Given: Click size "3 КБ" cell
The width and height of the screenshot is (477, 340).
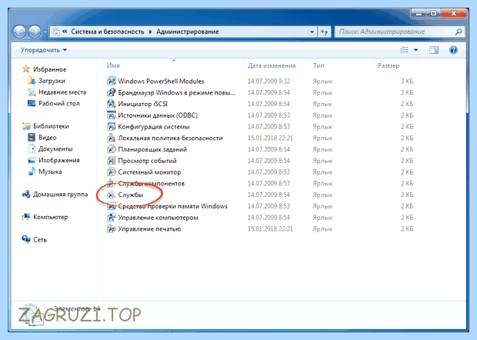Looking at the screenshot, I should [x=407, y=82].
